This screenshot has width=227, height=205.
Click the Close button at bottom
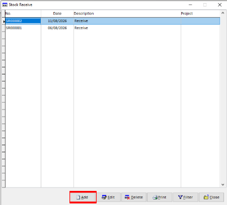(x=211, y=197)
